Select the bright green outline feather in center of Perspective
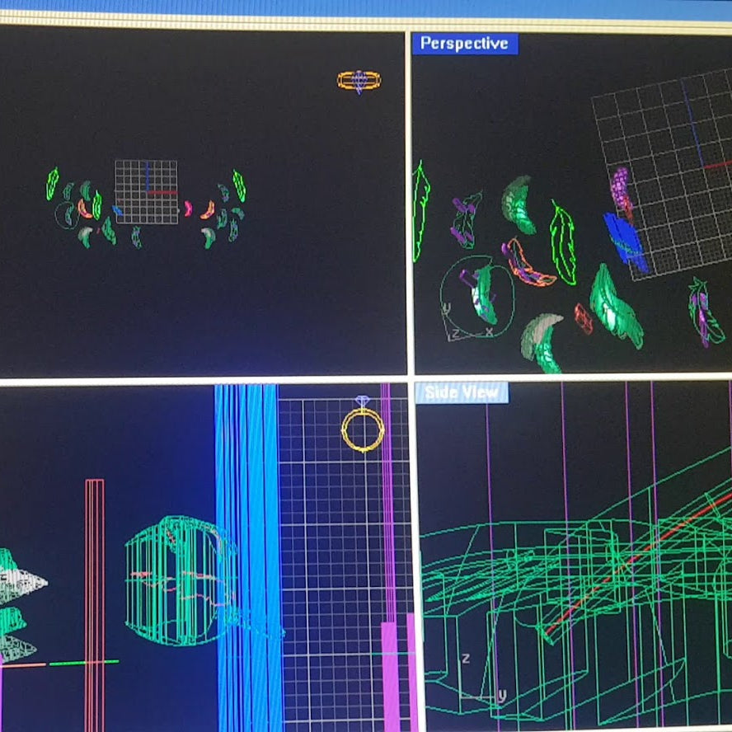Image resolution: width=732 pixels, height=732 pixels. (564, 242)
